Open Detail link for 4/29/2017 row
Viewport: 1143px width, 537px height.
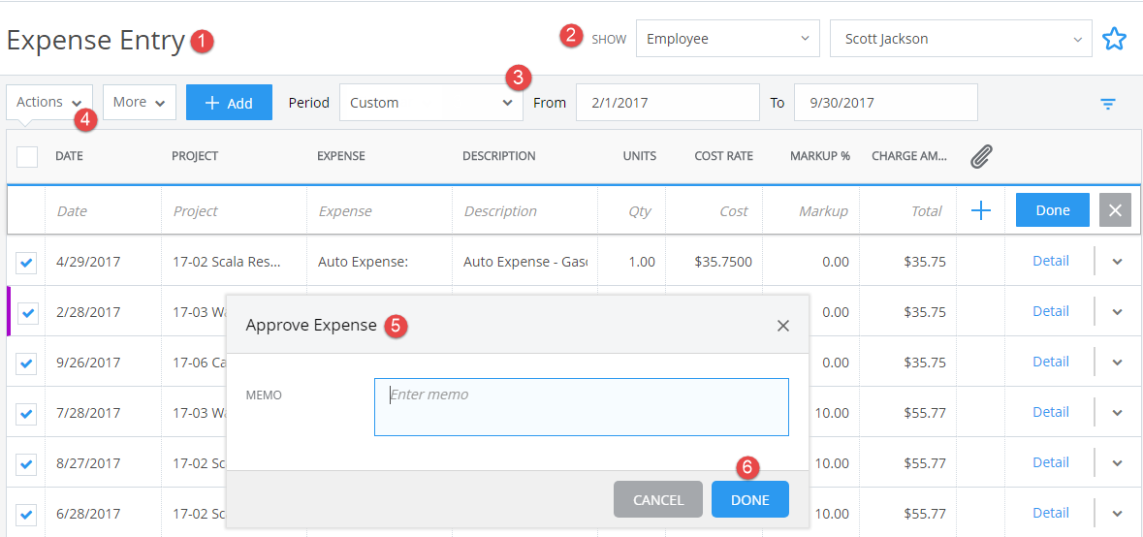click(1051, 260)
